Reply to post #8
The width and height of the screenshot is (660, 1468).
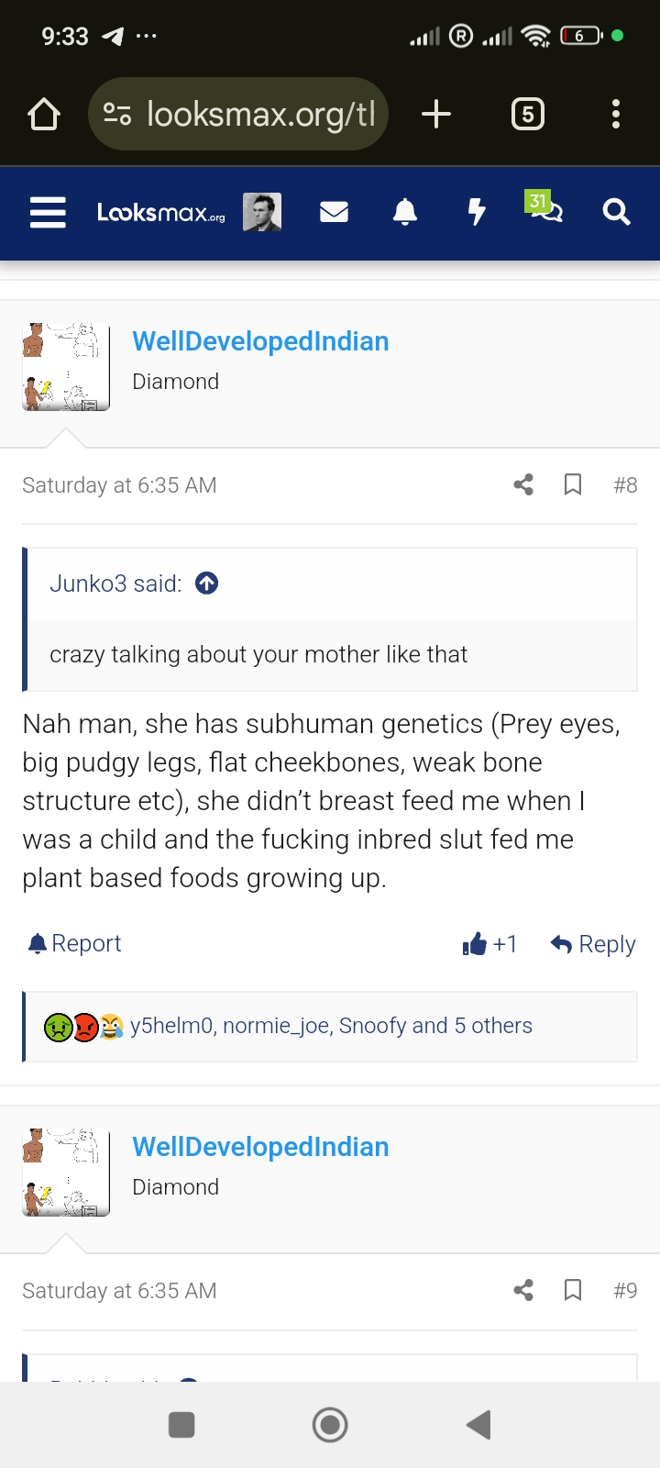(x=593, y=944)
